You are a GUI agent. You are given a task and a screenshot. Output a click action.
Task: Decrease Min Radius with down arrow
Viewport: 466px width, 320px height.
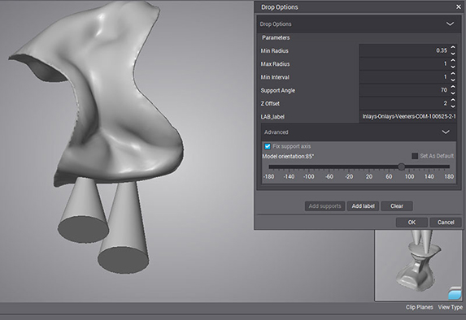pyautogui.click(x=453, y=54)
